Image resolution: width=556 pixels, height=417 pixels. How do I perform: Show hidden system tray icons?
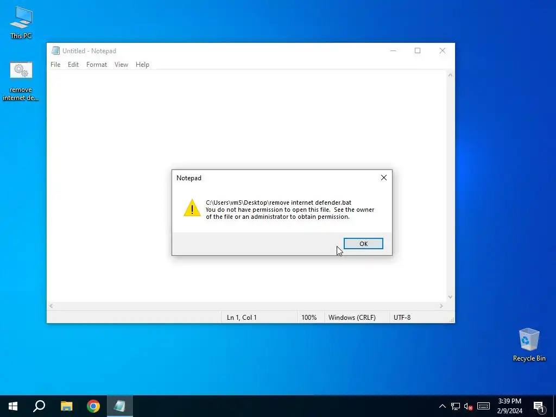pyautogui.click(x=442, y=406)
